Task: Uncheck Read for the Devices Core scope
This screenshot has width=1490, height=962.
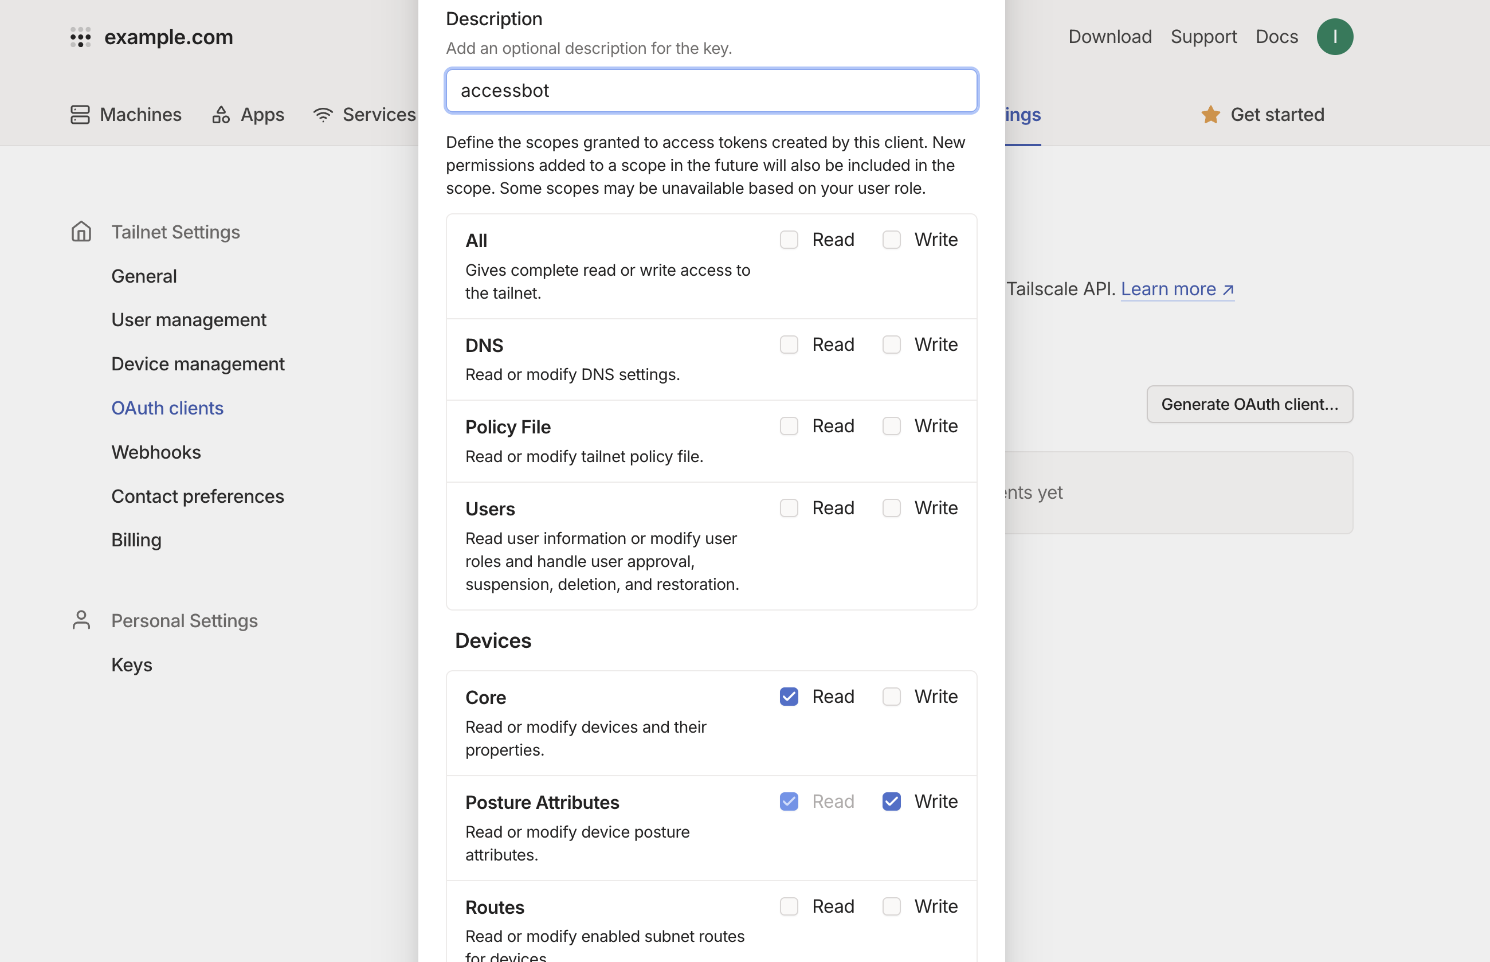Action: (789, 696)
